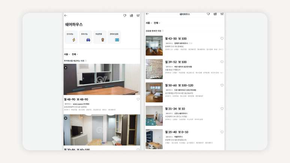Image resolution: width=290 pixels, height=163 pixels.
Task: Tap info icon beside verified branches label
Action: pyautogui.click(x=162, y=31)
